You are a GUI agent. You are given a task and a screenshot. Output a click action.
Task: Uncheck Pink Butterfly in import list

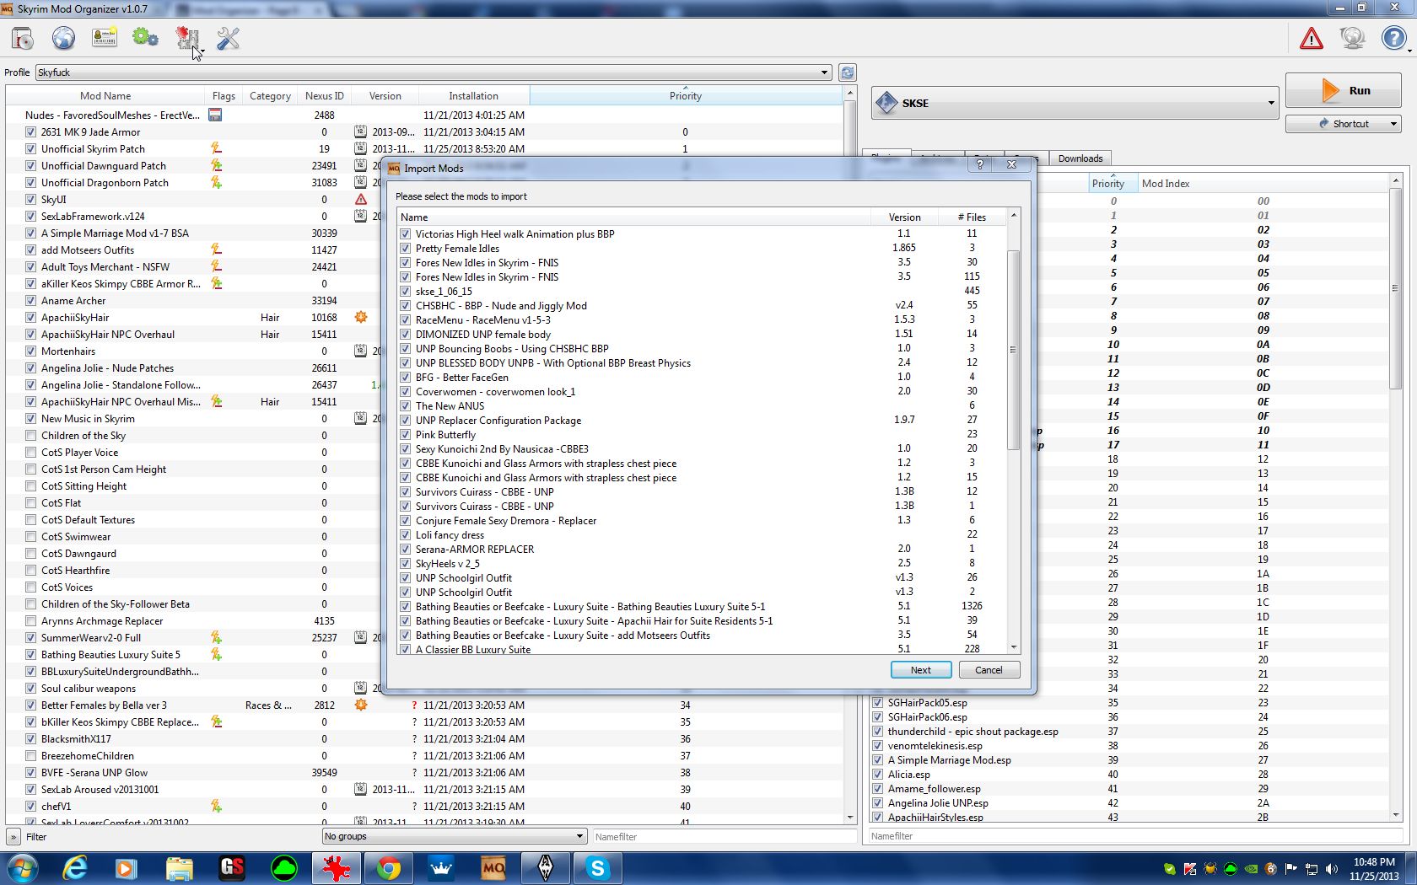tap(406, 435)
